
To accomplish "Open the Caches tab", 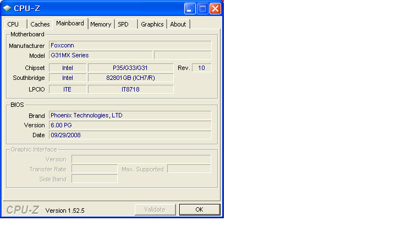I will click(x=40, y=24).
